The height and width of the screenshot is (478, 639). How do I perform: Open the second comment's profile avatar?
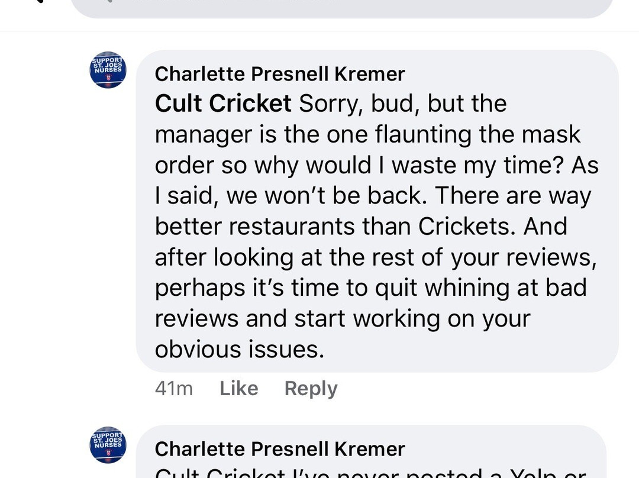(x=108, y=445)
